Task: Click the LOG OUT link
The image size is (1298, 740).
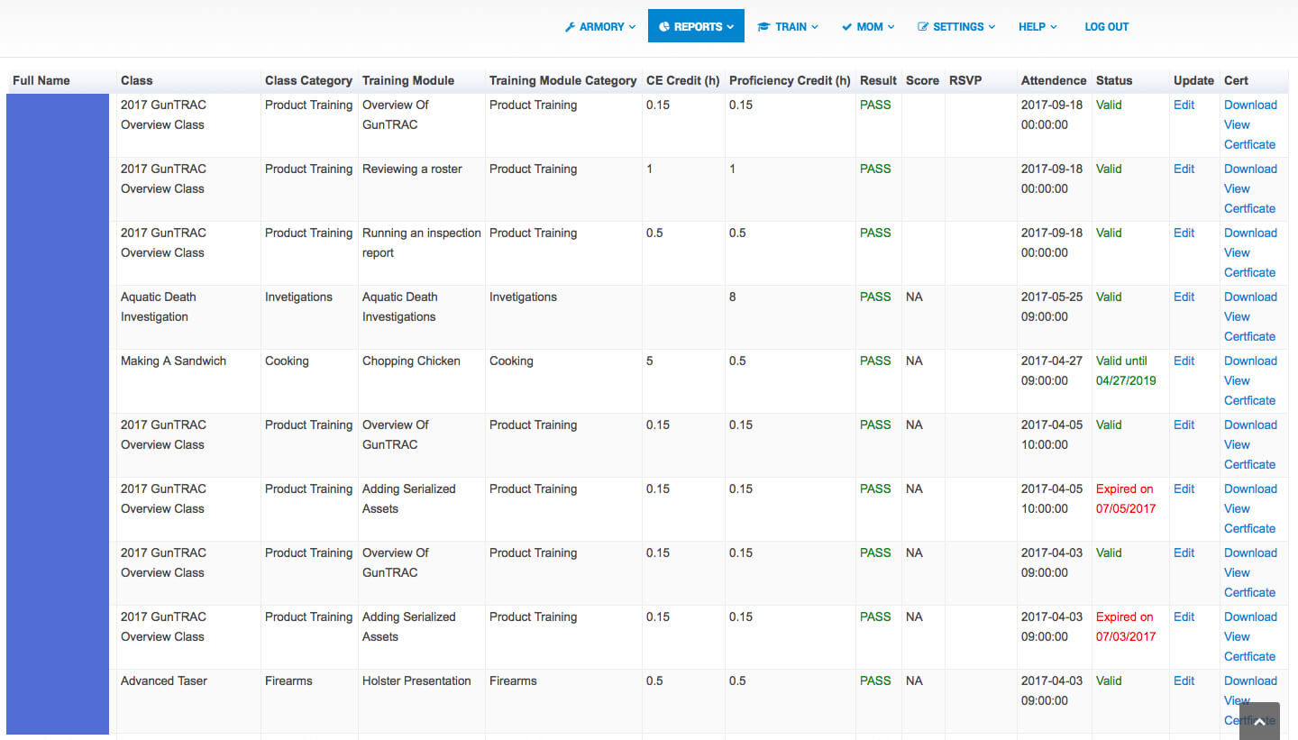Action: click(1106, 26)
